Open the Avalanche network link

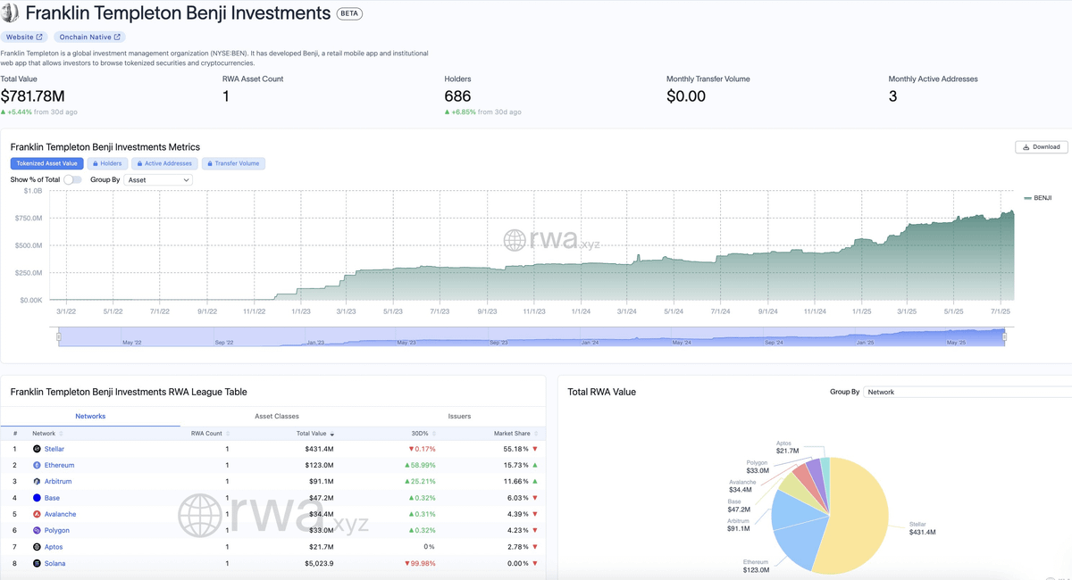61,515
